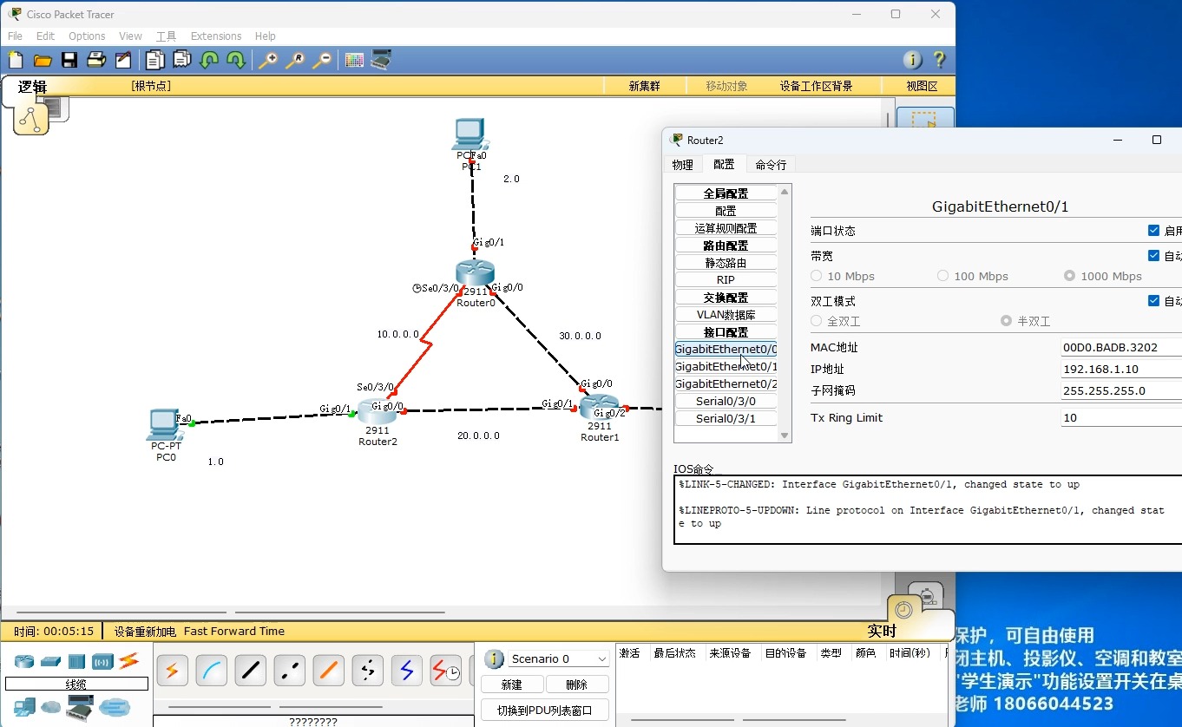Click Tx Ring Limit field
Viewport: 1182px width, 727px height.
coord(1120,417)
